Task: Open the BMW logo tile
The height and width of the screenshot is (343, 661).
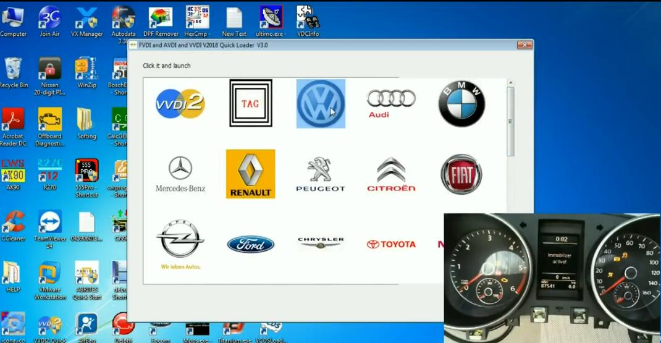Action: [461, 104]
